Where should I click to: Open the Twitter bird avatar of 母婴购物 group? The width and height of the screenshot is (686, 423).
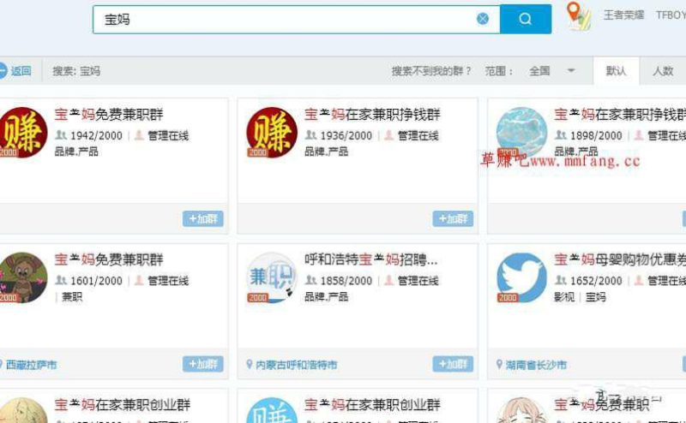(x=521, y=278)
